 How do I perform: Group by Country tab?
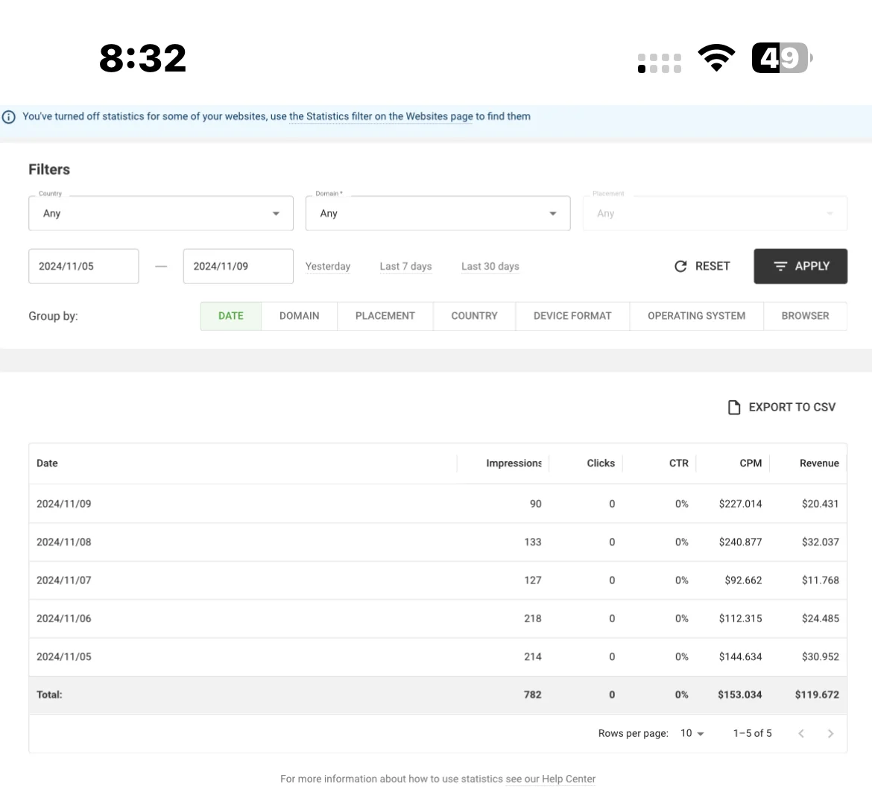point(474,316)
